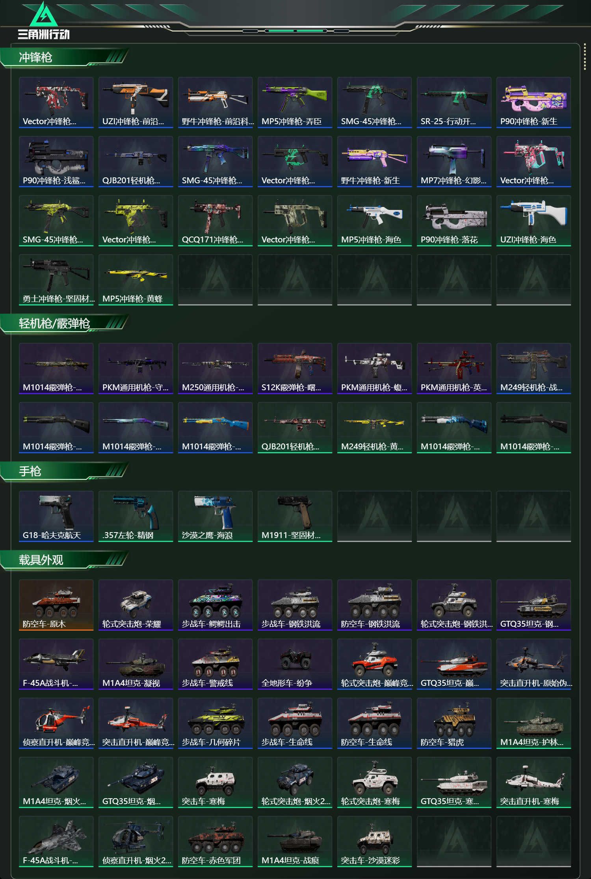
Task: Open the MP5冲锋枪-弄臣 skin
Action: [295, 102]
